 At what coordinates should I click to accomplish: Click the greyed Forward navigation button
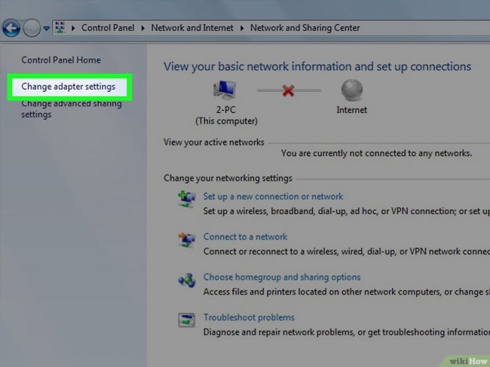point(32,28)
